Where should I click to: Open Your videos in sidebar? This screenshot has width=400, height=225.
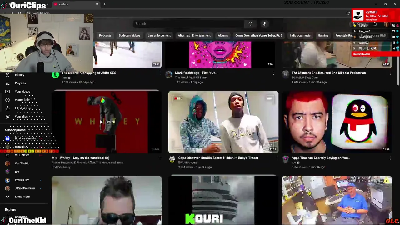pos(22,92)
